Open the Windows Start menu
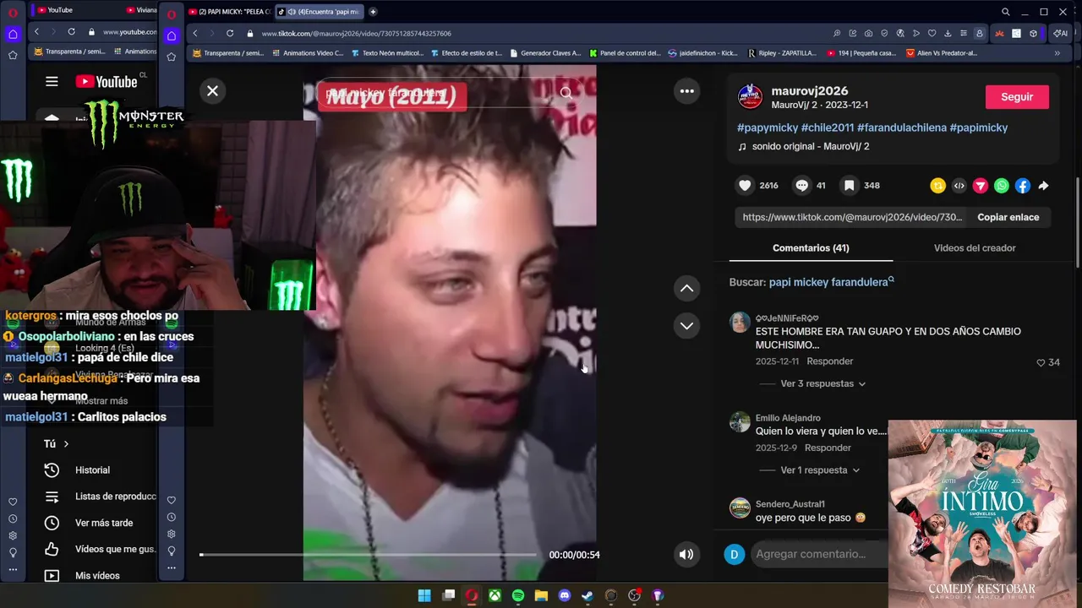The height and width of the screenshot is (608, 1082). (x=424, y=595)
